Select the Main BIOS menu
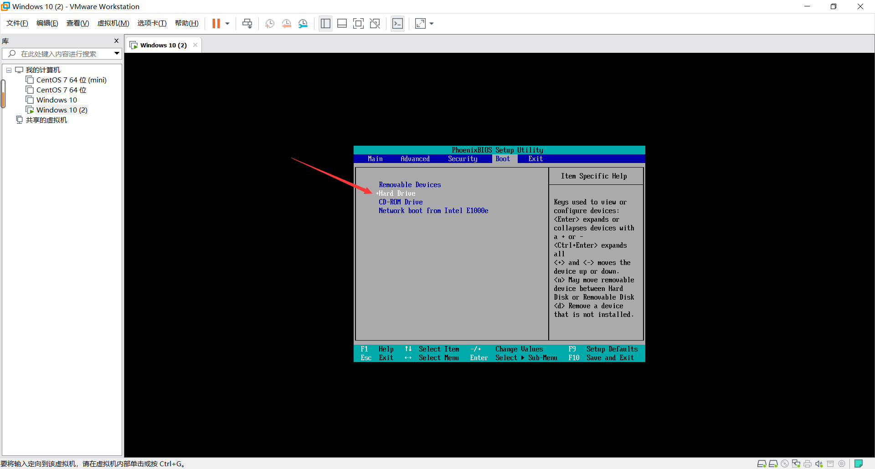 pyautogui.click(x=375, y=159)
